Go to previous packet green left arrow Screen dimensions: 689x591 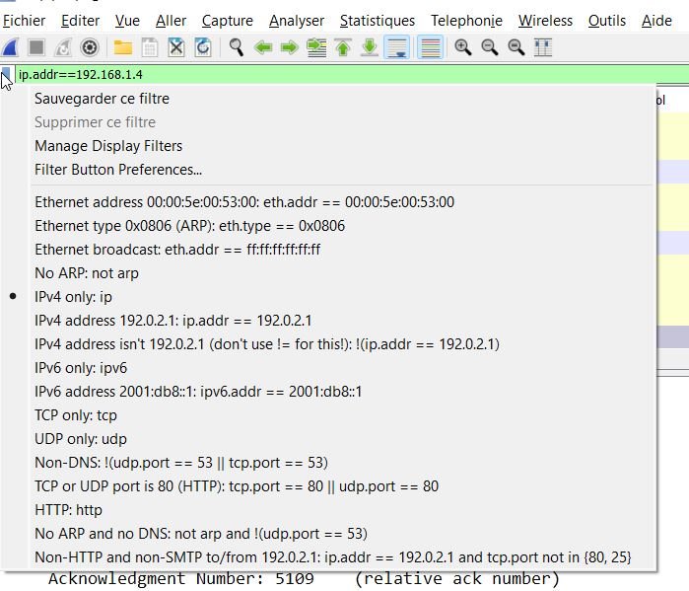tap(263, 47)
